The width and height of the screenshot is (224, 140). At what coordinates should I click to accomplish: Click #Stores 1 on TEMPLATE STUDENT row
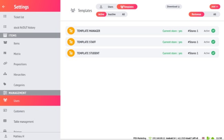(x=193, y=53)
